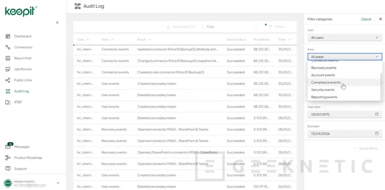
Task: Close the Filter categories panel
Action: tap(380, 19)
